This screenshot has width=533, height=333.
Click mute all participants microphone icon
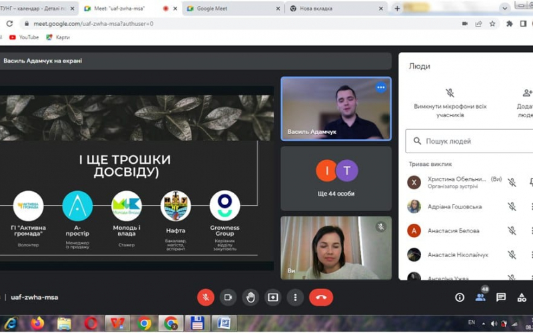click(450, 93)
